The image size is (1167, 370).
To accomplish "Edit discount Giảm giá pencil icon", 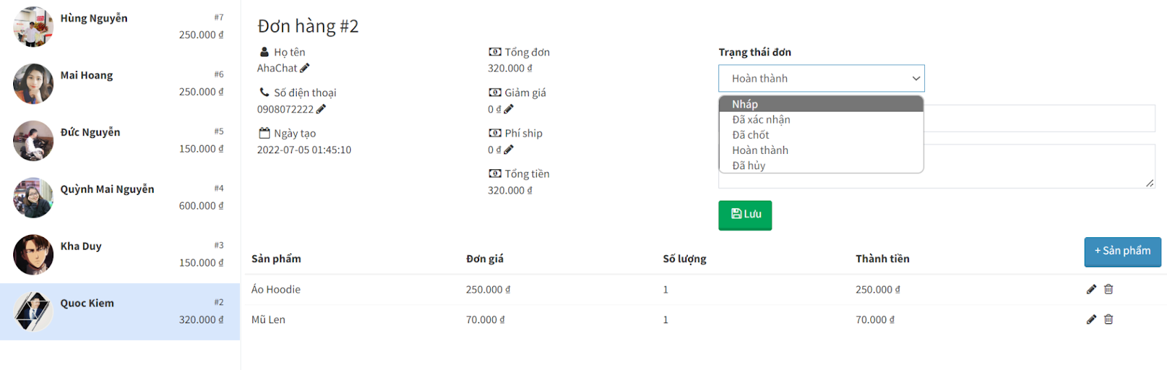I will click(x=508, y=109).
